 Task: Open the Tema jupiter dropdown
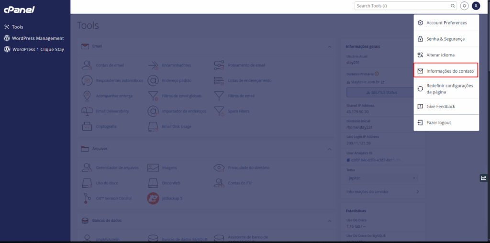(x=381, y=178)
